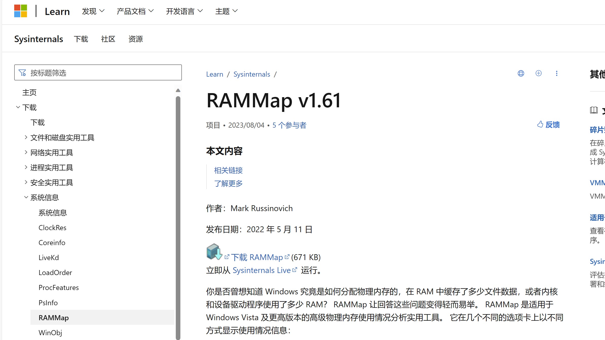Select Coreinfo in the sidebar tree

[x=52, y=242]
